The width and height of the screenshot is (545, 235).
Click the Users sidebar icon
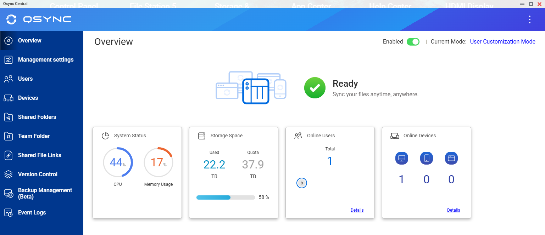(x=9, y=79)
